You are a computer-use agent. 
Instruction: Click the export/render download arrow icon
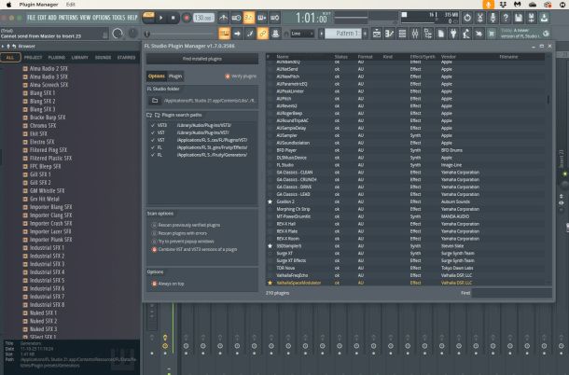[x=544, y=18]
